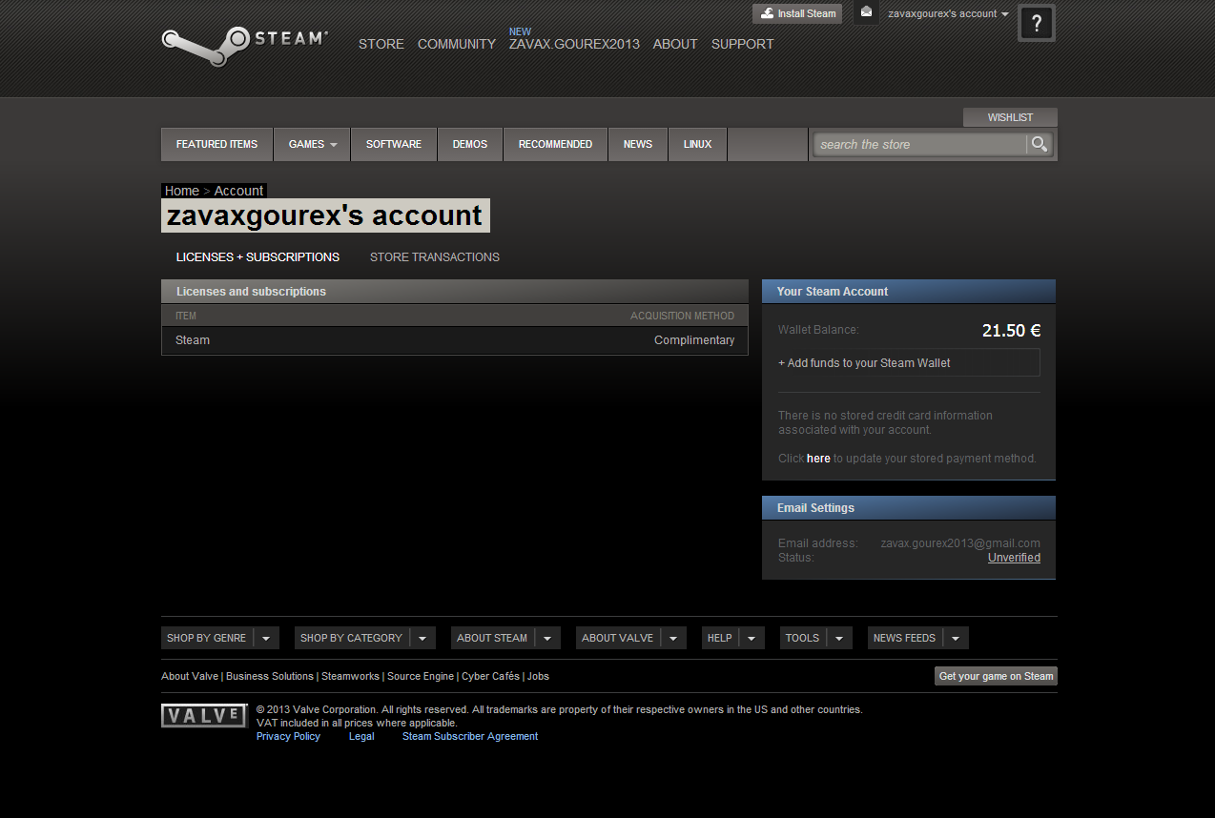Select the NEWS tab

click(x=638, y=144)
